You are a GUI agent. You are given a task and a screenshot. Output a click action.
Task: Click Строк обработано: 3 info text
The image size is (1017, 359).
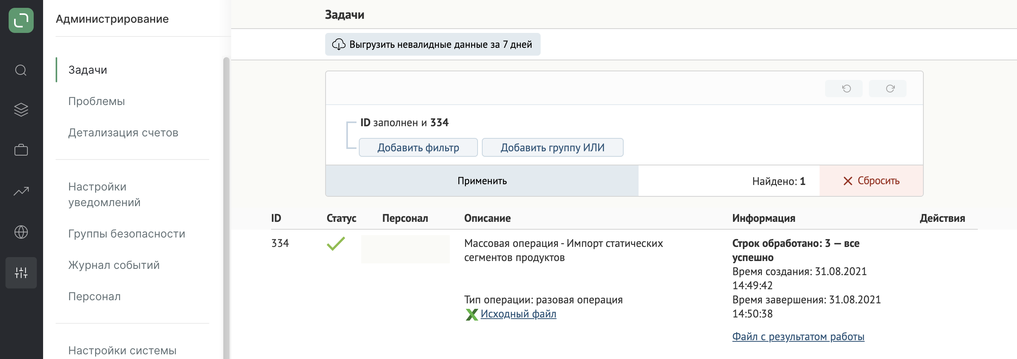(x=796, y=250)
